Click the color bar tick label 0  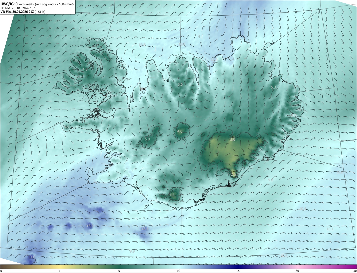(x=1, y=271)
